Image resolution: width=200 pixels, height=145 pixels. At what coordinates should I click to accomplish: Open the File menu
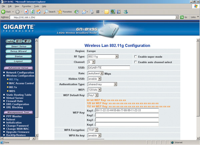tap(3, 6)
